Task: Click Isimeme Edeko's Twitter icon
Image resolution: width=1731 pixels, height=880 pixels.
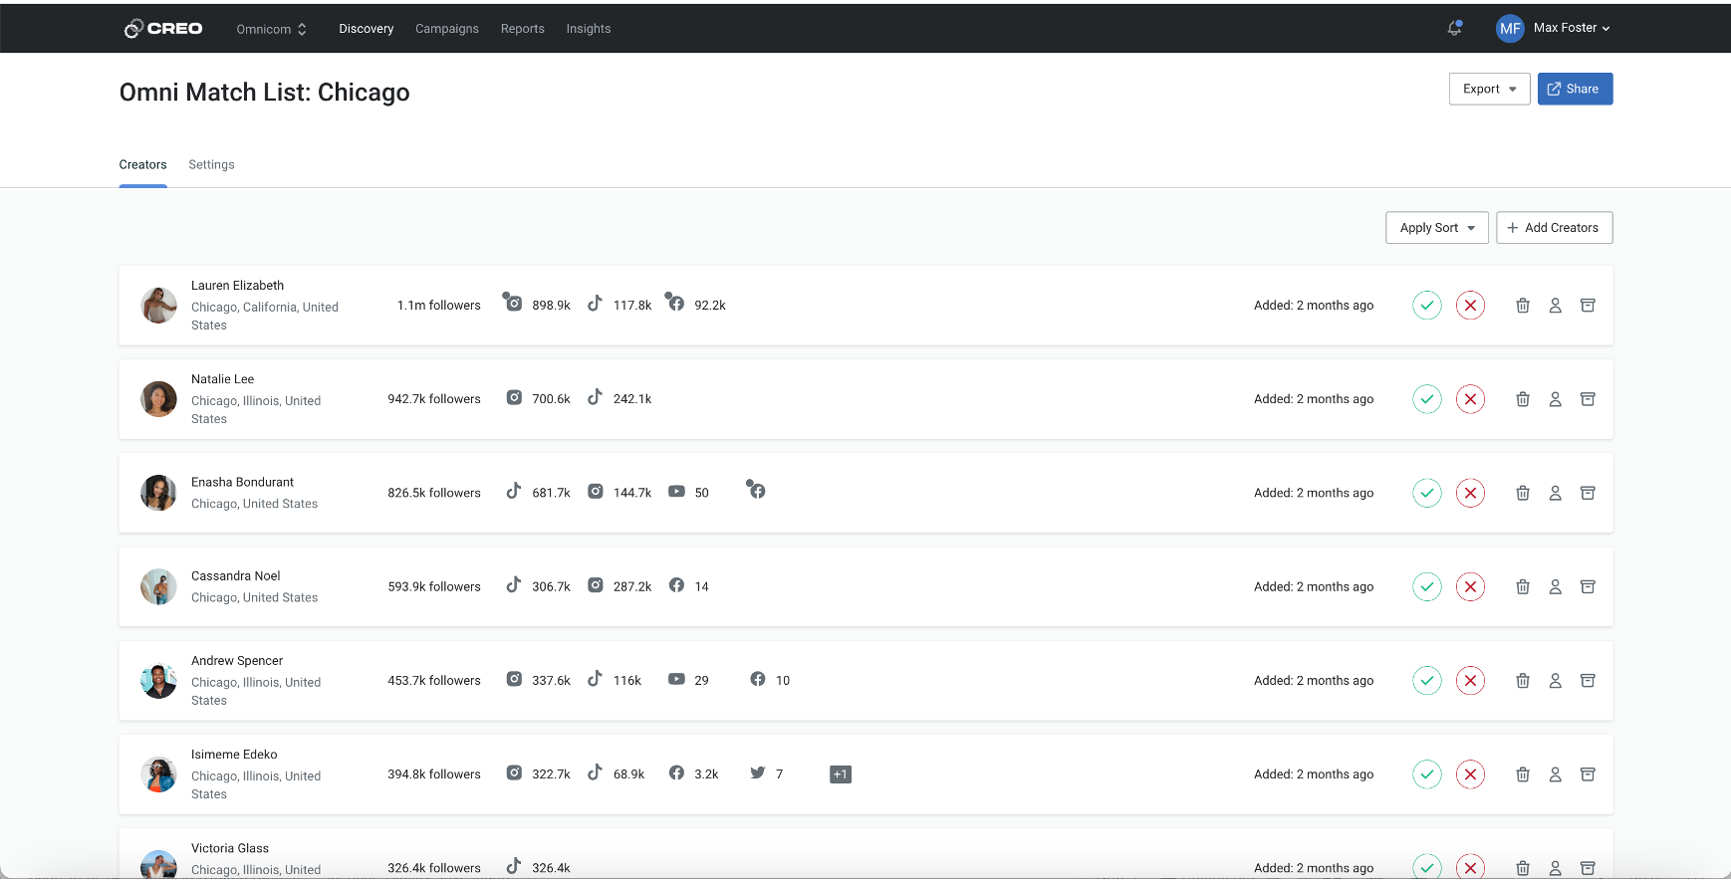Action: click(758, 773)
